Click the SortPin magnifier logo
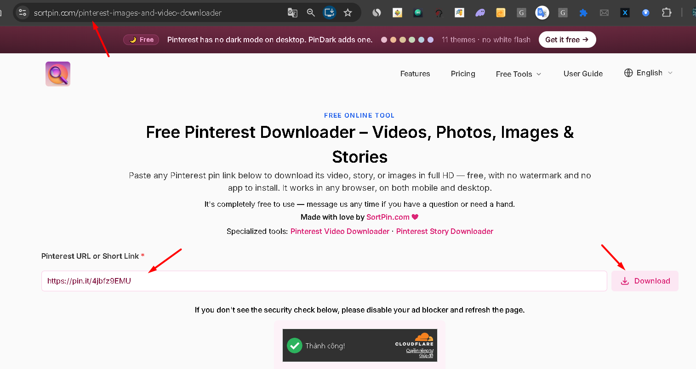The image size is (696, 369). point(58,74)
